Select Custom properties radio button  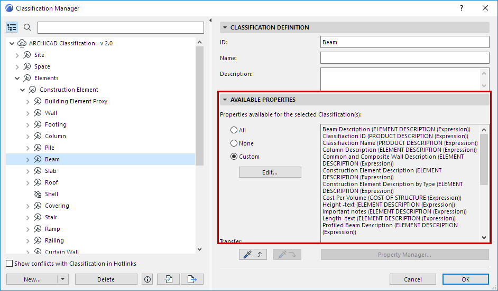coord(234,157)
